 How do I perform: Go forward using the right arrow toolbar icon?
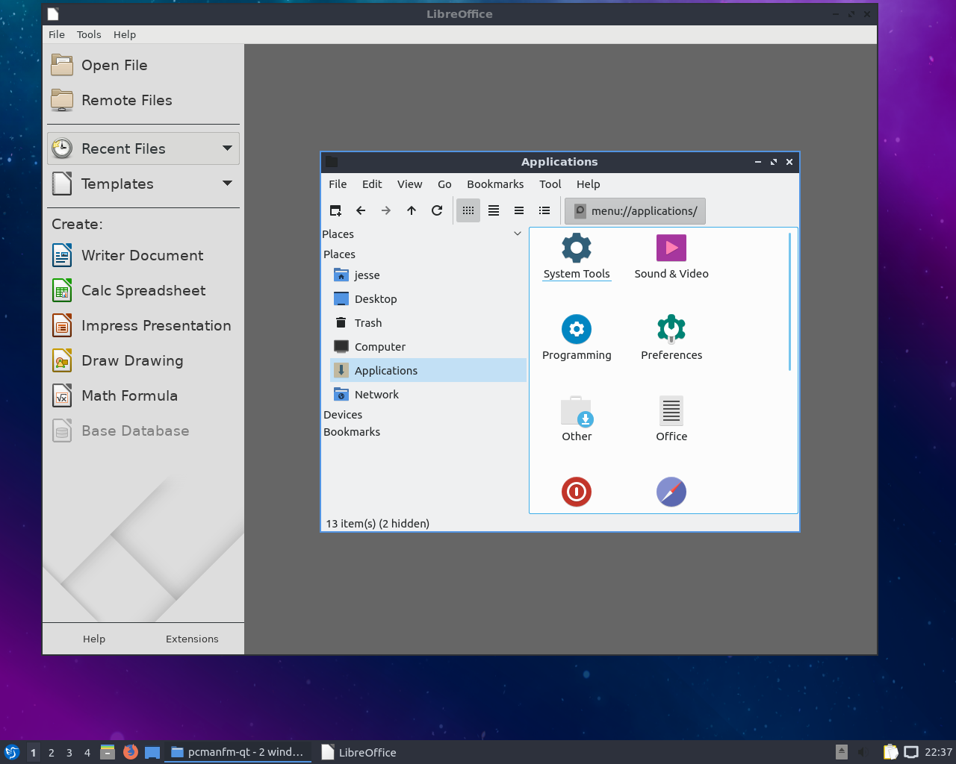pyautogui.click(x=386, y=210)
